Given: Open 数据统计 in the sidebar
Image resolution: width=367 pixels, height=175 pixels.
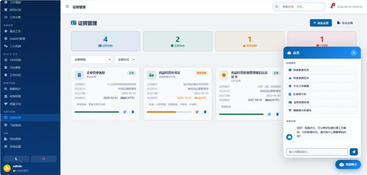Looking at the screenshot, I should point(30,89).
